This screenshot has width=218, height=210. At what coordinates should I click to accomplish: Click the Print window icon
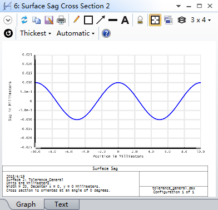click(x=61, y=20)
